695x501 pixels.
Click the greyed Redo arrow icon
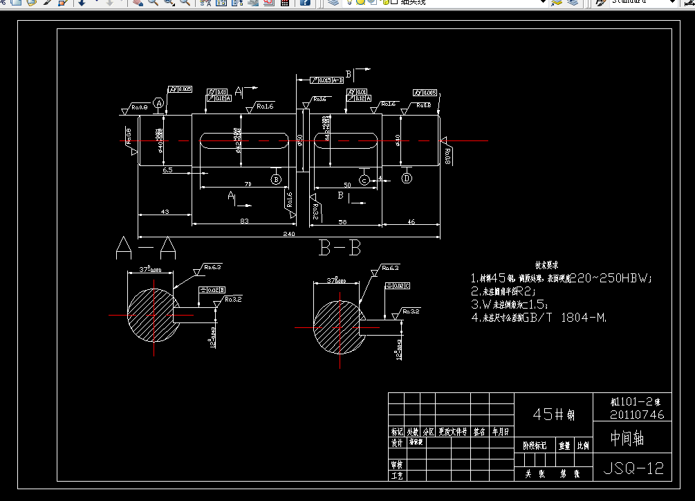pos(109,2)
